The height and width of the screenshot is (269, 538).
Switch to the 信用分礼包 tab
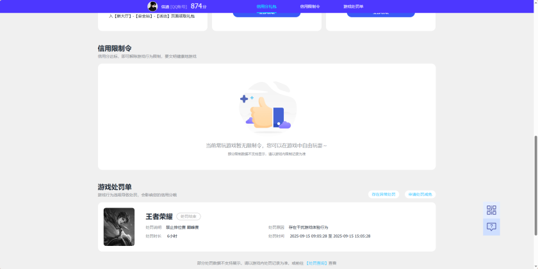(x=266, y=6)
